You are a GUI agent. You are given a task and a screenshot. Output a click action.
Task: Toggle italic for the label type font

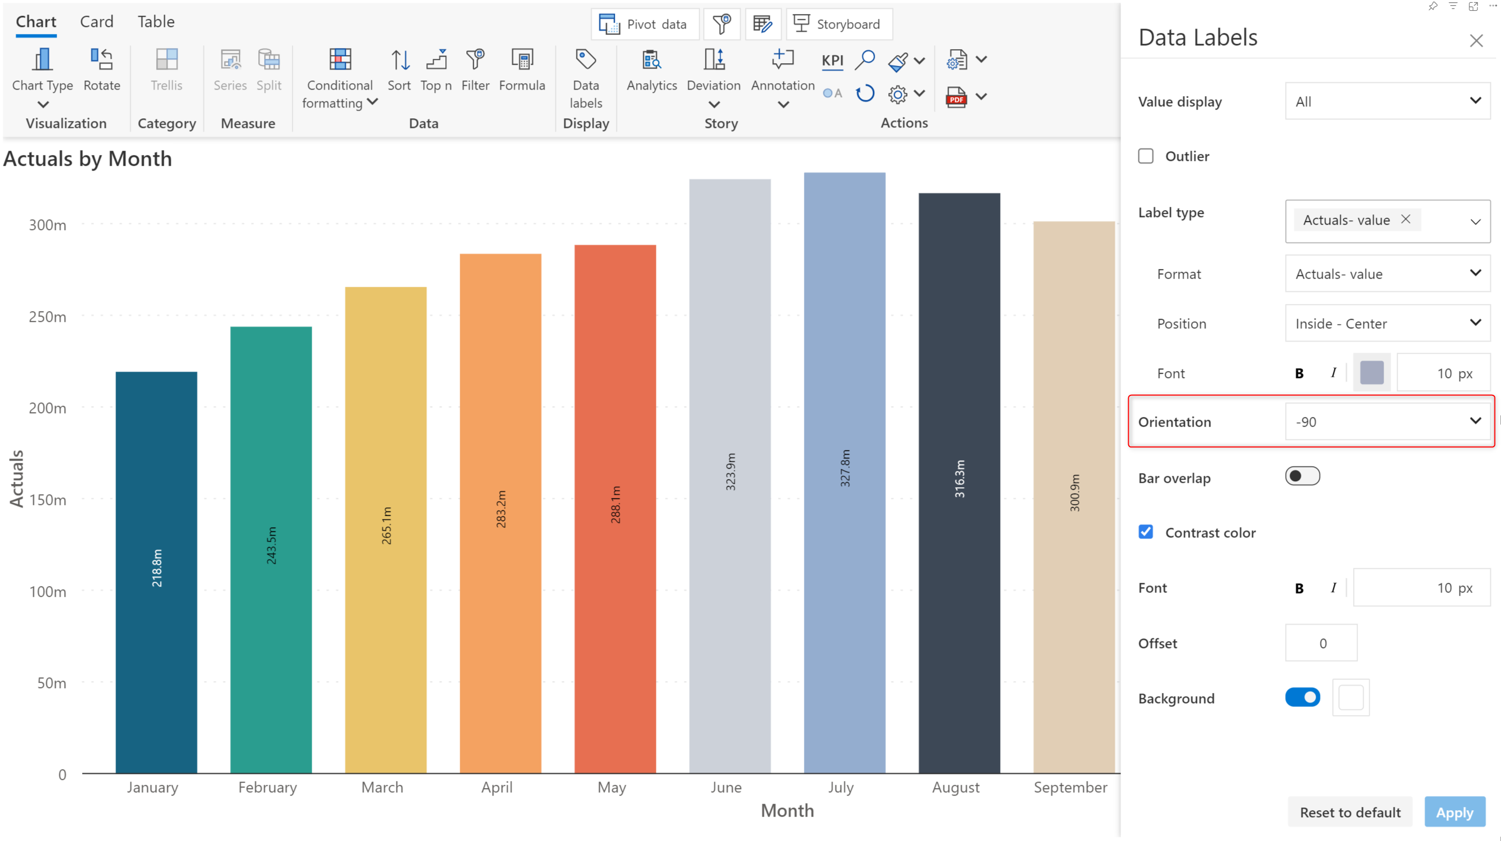click(x=1333, y=373)
